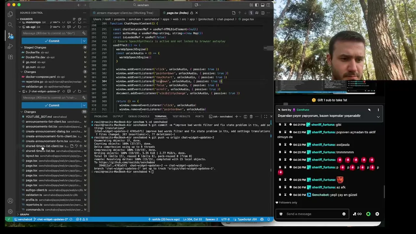Collapse the chat-widget-updates-2 repository section
The height and width of the screenshot is (234, 416).
pyautogui.click(x=20, y=91)
